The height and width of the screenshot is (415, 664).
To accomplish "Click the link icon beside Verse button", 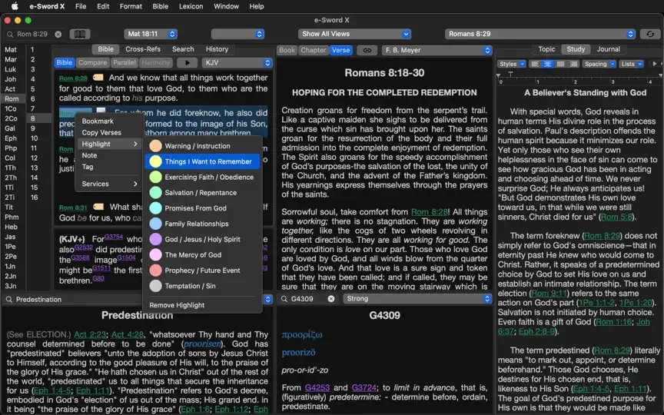I will pos(367,50).
